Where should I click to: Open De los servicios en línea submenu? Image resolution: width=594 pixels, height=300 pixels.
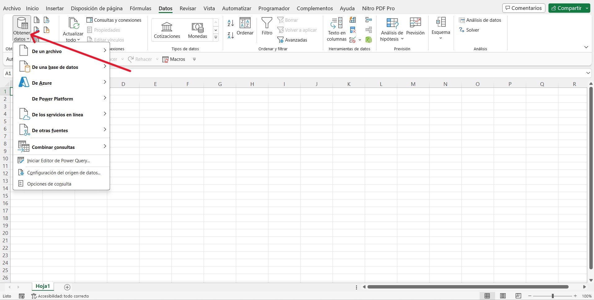click(61, 114)
